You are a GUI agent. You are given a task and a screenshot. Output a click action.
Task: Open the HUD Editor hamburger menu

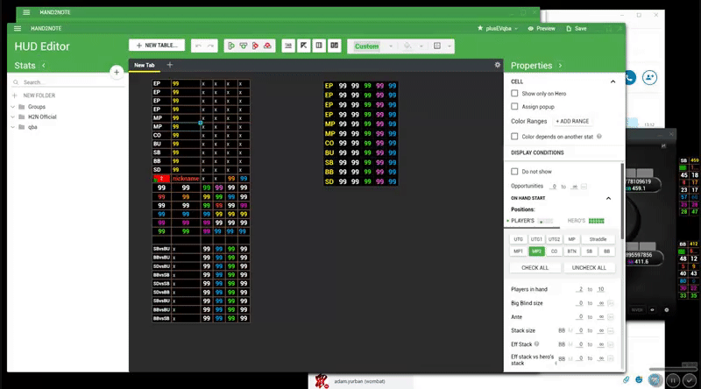tap(18, 28)
